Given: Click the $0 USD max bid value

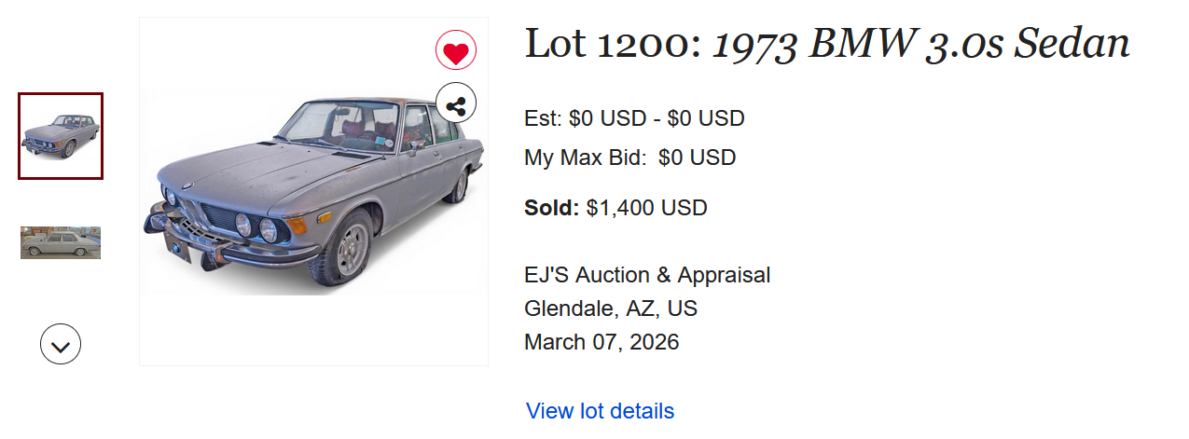Looking at the screenshot, I should [697, 158].
